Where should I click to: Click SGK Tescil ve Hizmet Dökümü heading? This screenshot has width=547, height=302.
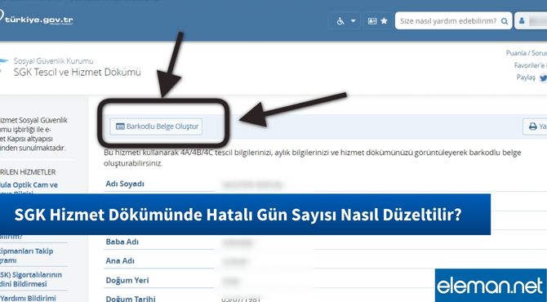(77, 72)
